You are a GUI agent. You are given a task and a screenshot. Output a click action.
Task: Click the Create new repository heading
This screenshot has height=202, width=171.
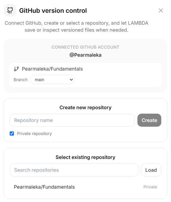[x=85, y=108]
